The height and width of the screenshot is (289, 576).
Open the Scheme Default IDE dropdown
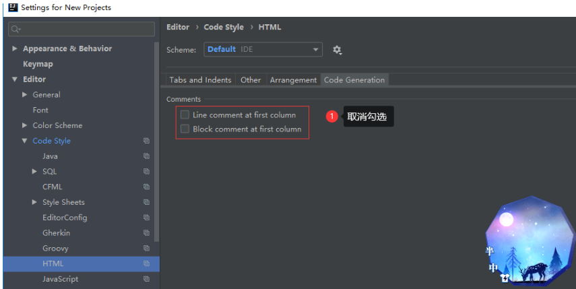coord(263,49)
